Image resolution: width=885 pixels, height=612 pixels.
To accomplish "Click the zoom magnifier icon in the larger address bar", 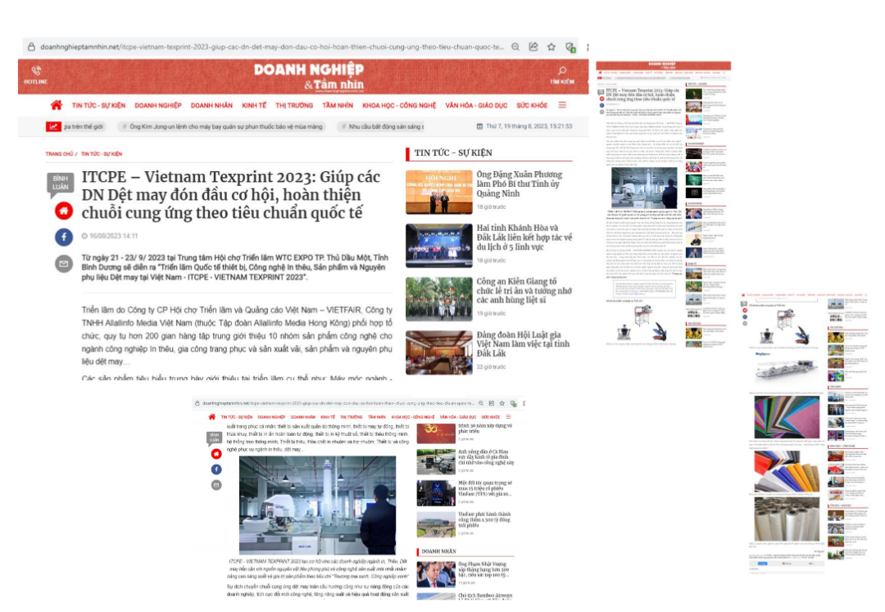I will point(515,48).
